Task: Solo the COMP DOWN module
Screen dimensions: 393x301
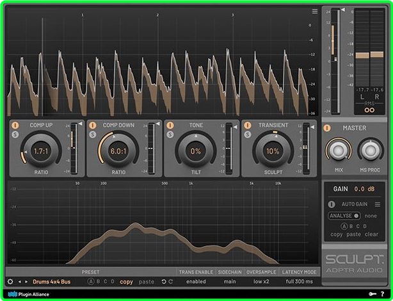Action: tap(92, 134)
